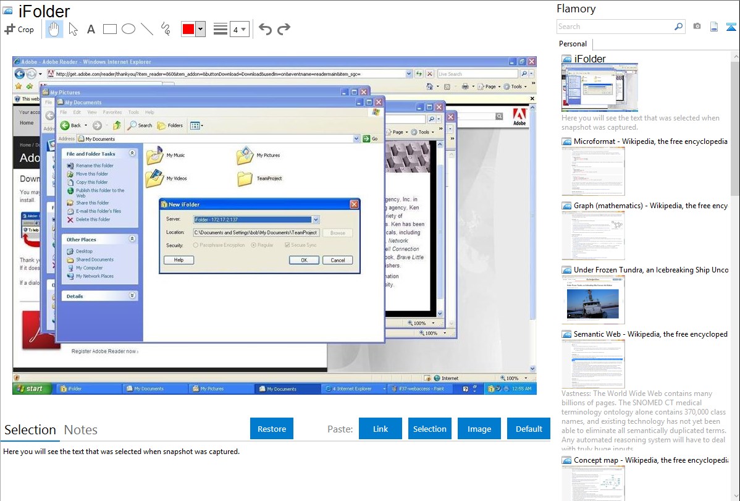Select the straight line tool
Screen dimensions: 740x501
[x=147, y=29]
